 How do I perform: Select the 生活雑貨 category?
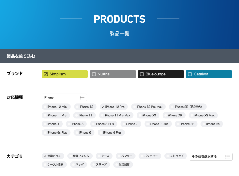coord(123,164)
